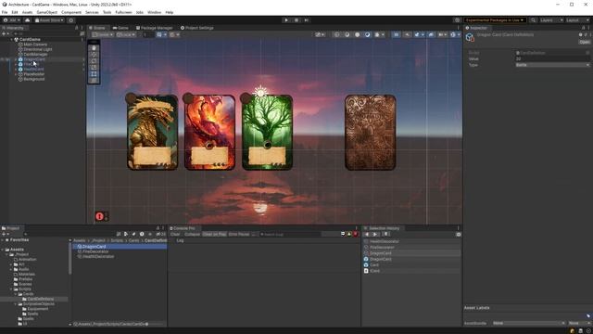The height and width of the screenshot is (334, 593).
Task: Open the Asset Store dropdown
Action: coord(49,20)
